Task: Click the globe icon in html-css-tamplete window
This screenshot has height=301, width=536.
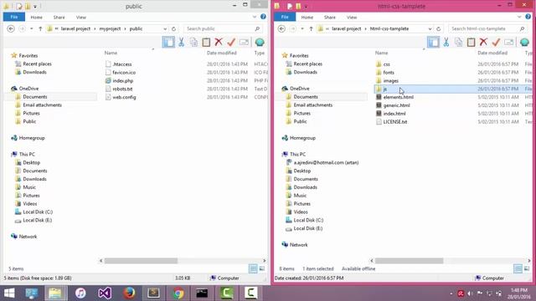Action: pyautogui.click(x=524, y=43)
